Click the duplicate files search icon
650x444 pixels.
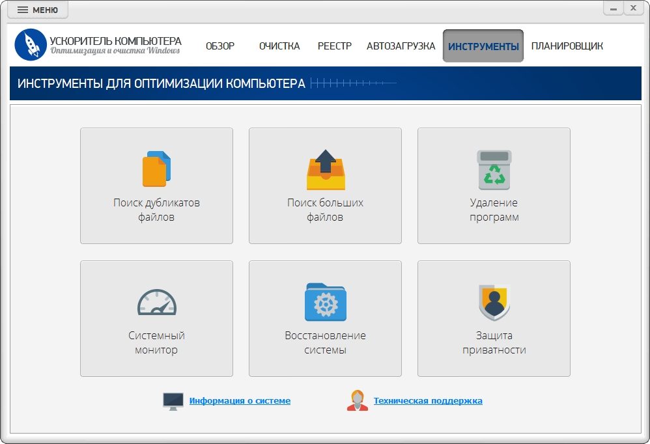156,169
